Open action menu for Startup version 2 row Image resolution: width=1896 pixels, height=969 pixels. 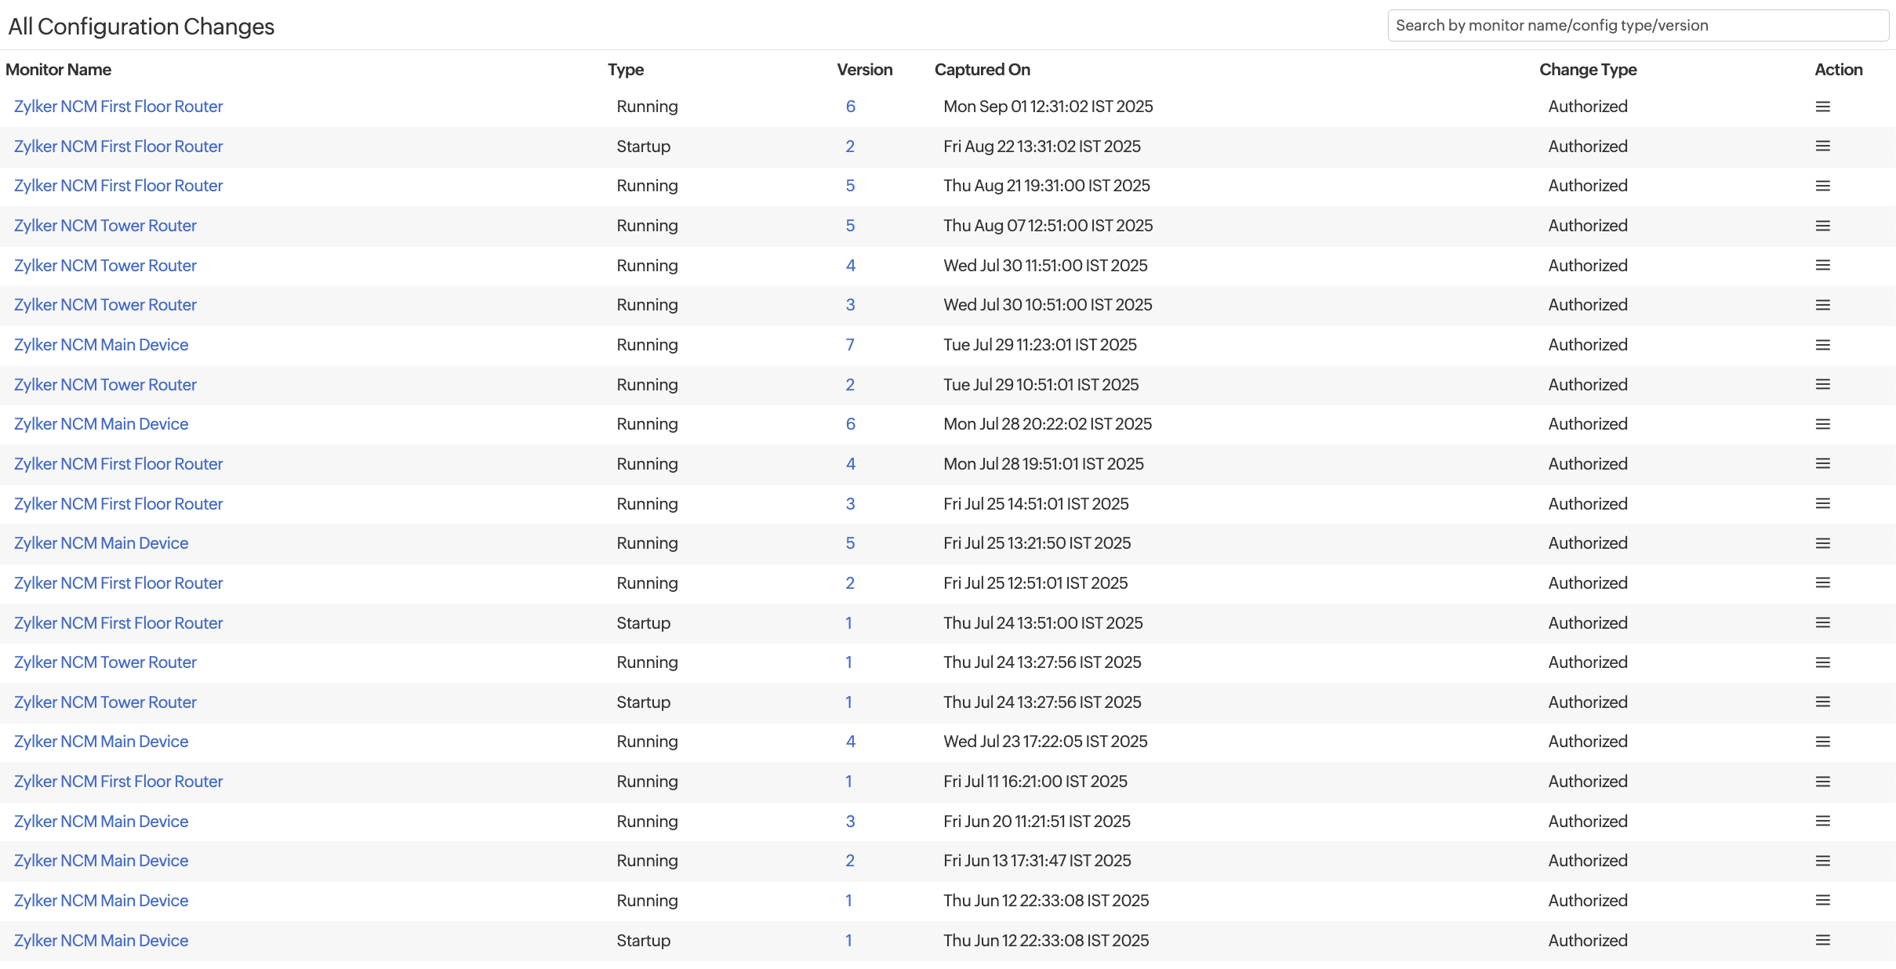(x=1822, y=147)
